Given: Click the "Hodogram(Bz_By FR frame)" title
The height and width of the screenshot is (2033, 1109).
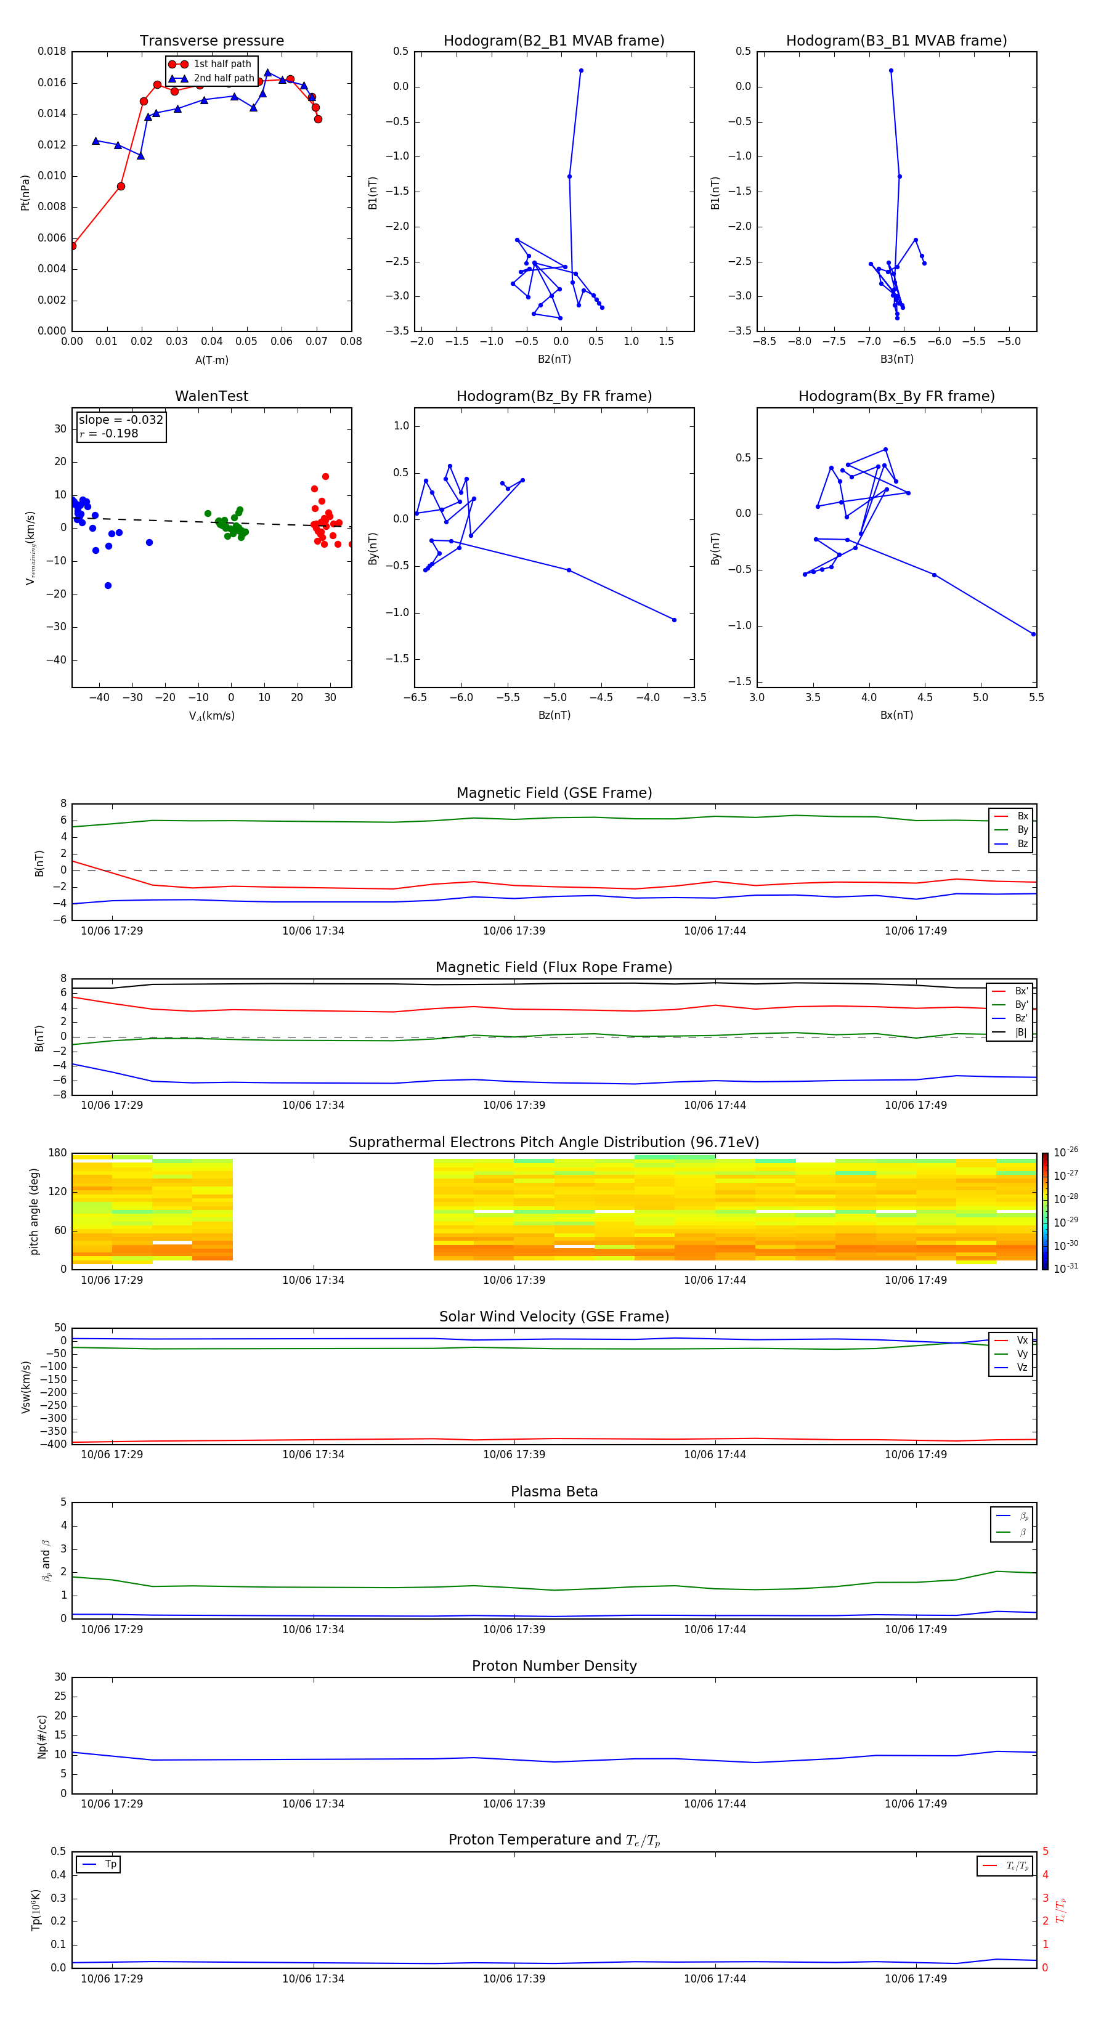Looking at the screenshot, I should point(554,396).
